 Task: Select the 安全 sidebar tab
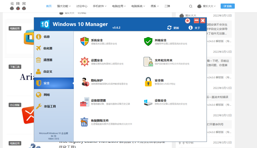(54, 83)
